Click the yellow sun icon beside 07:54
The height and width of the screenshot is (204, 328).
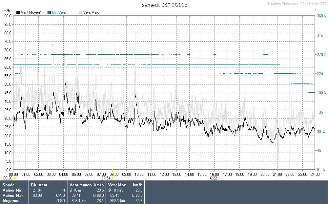point(113,178)
